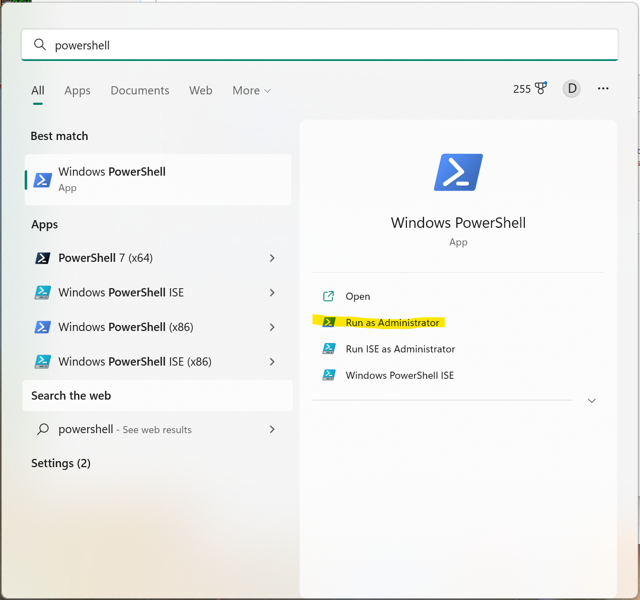
Task: Click the large PowerShell logo in details pane
Action: click(458, 172)
